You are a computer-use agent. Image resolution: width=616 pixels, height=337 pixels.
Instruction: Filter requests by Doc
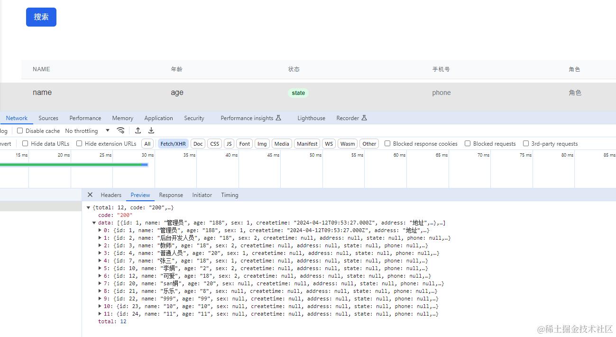click(198, 144)
